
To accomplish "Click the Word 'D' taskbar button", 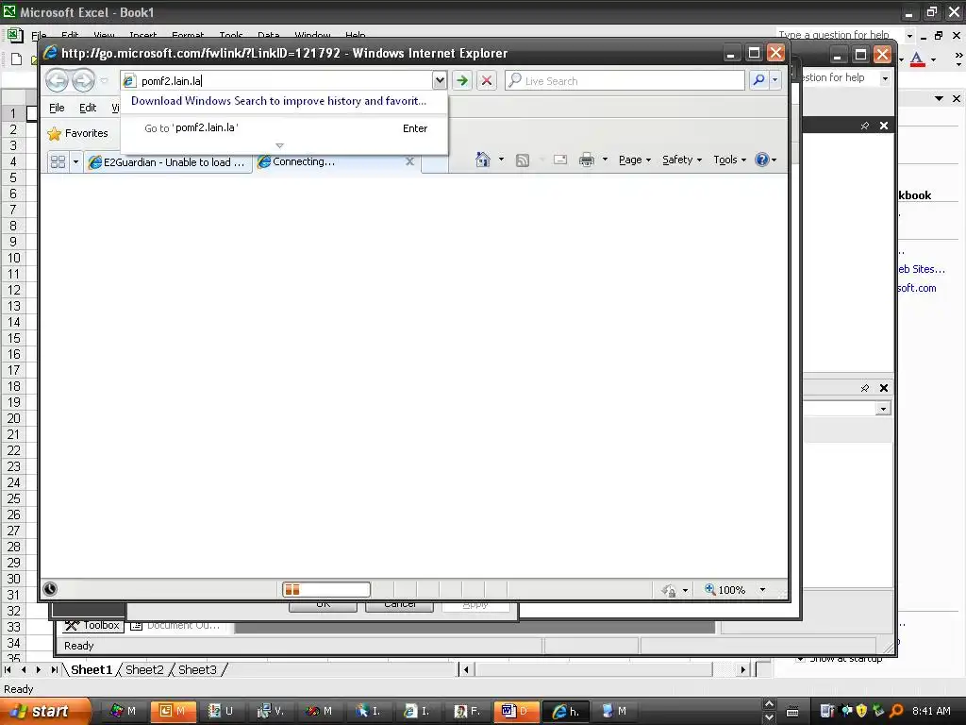I will pos(516,711).
